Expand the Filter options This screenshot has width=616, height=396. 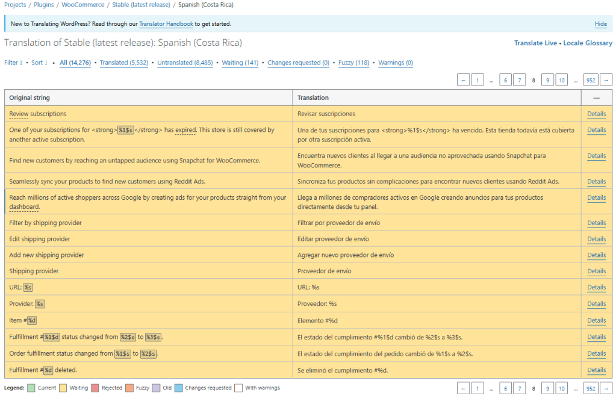13,63
